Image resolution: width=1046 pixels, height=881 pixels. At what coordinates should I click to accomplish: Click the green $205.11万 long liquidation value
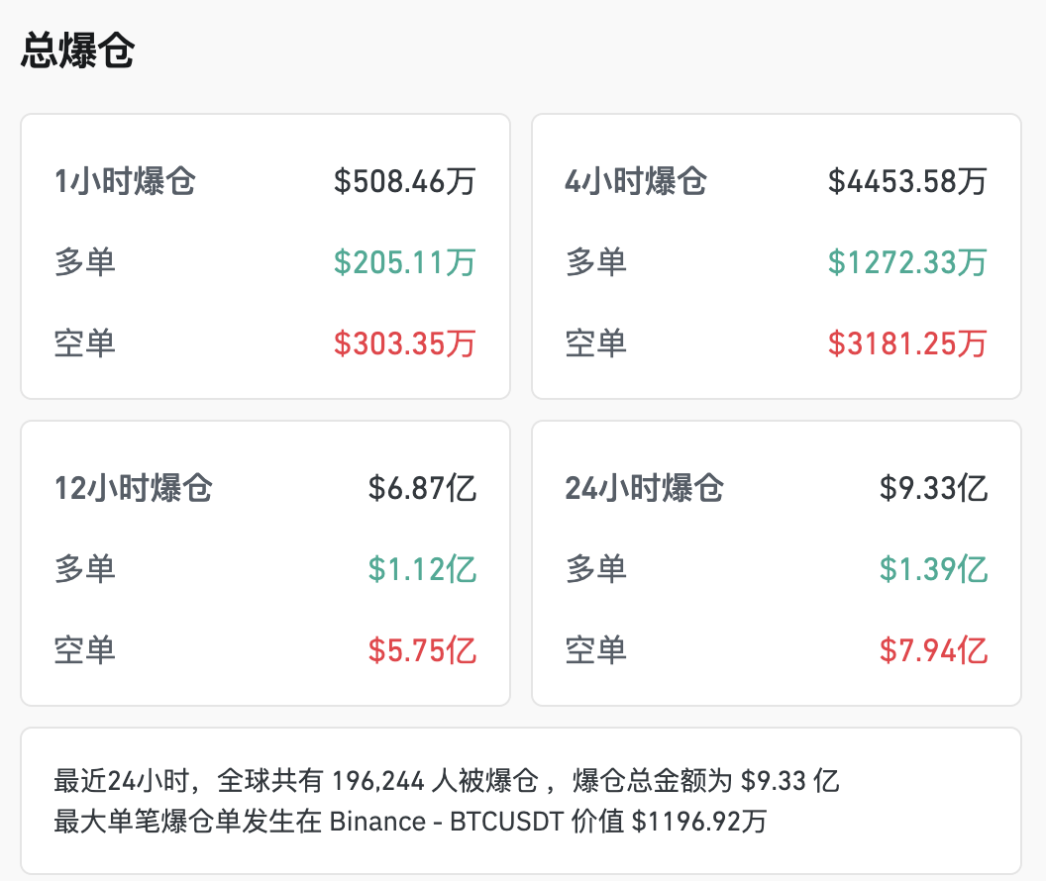(404, 262)
